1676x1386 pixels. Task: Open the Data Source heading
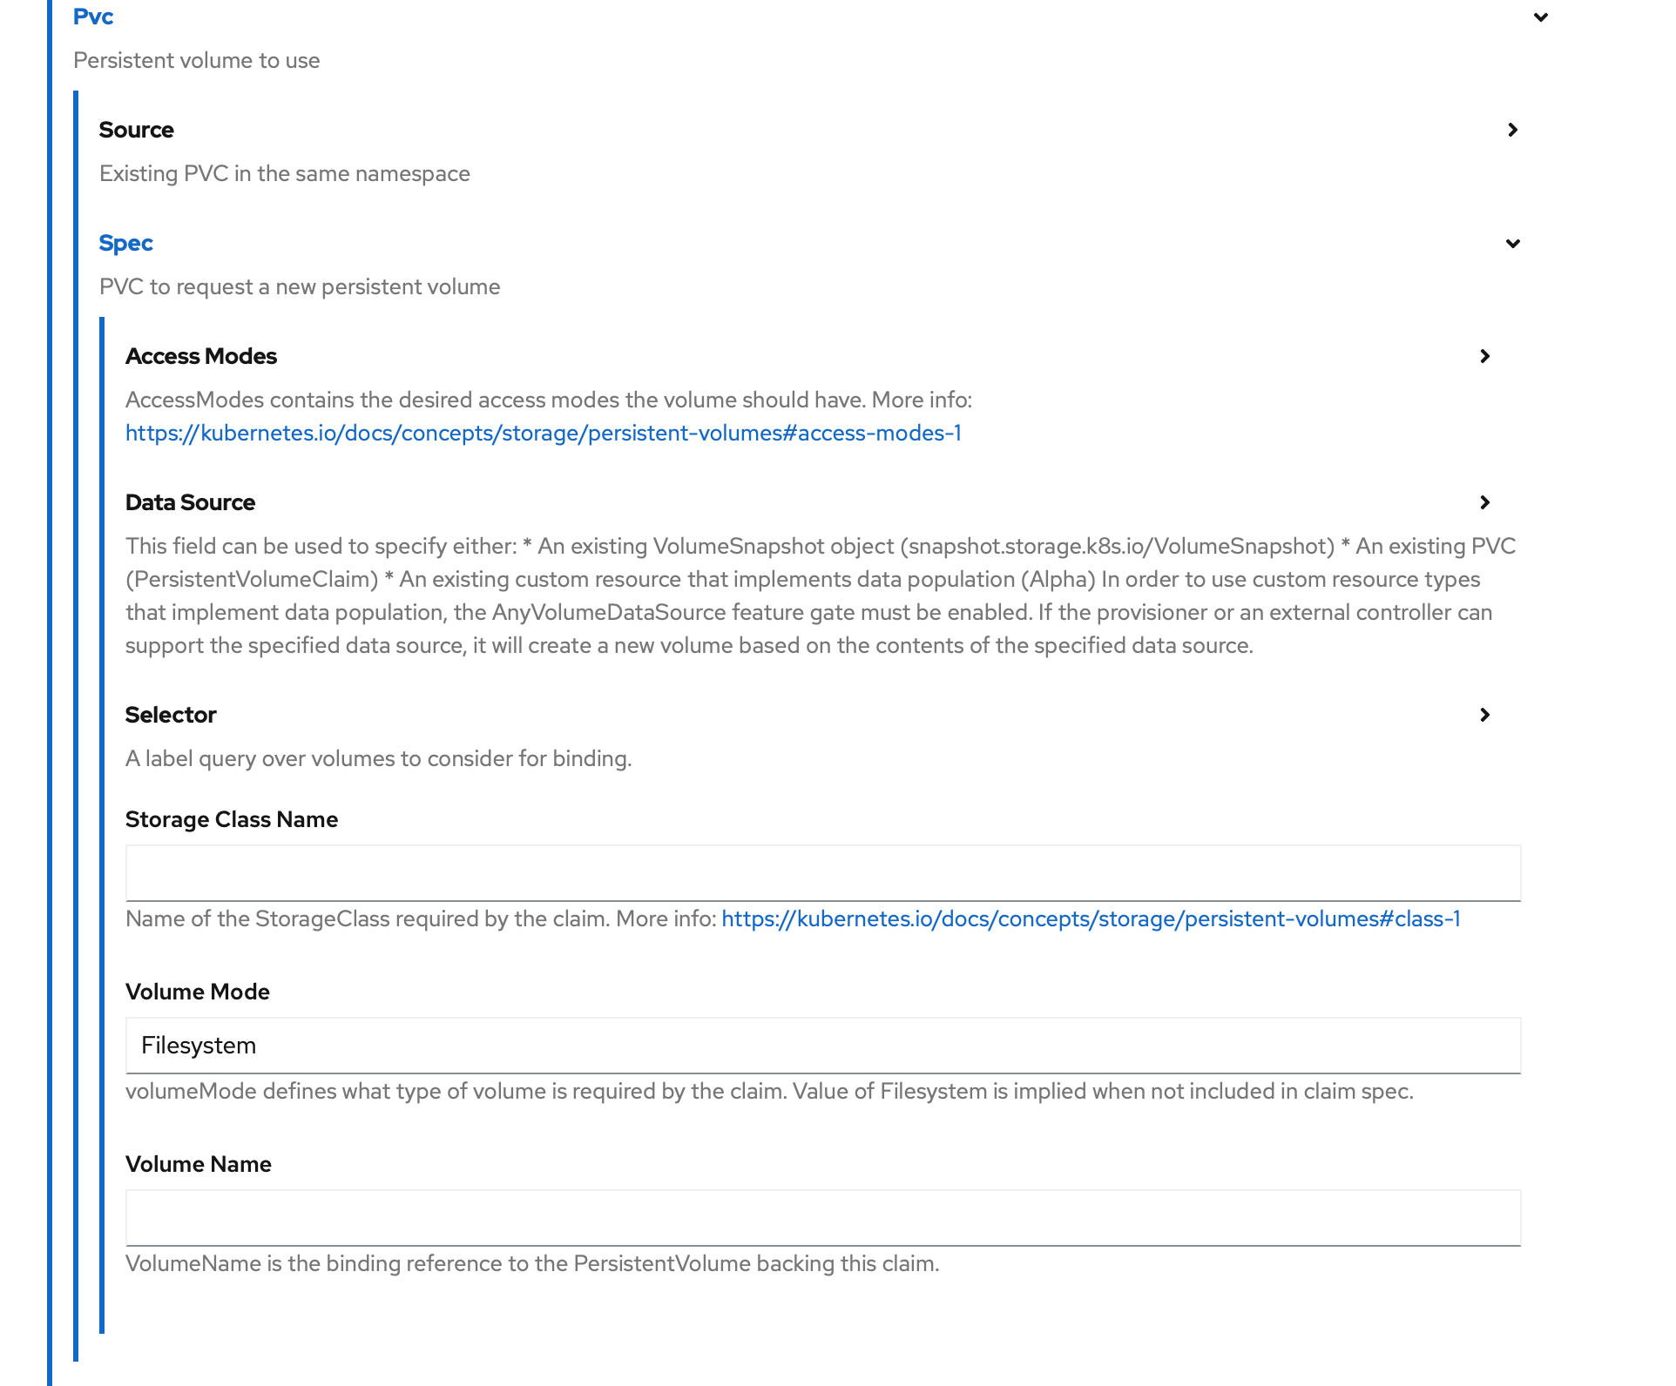[190, 502]
